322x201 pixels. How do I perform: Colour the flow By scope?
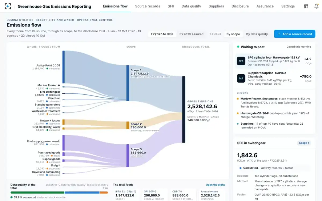pos(233,34)
